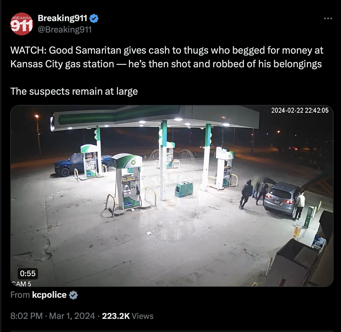
Task: Click the kcpolice verified checkmark badge
Action: [x=73, y=295]
